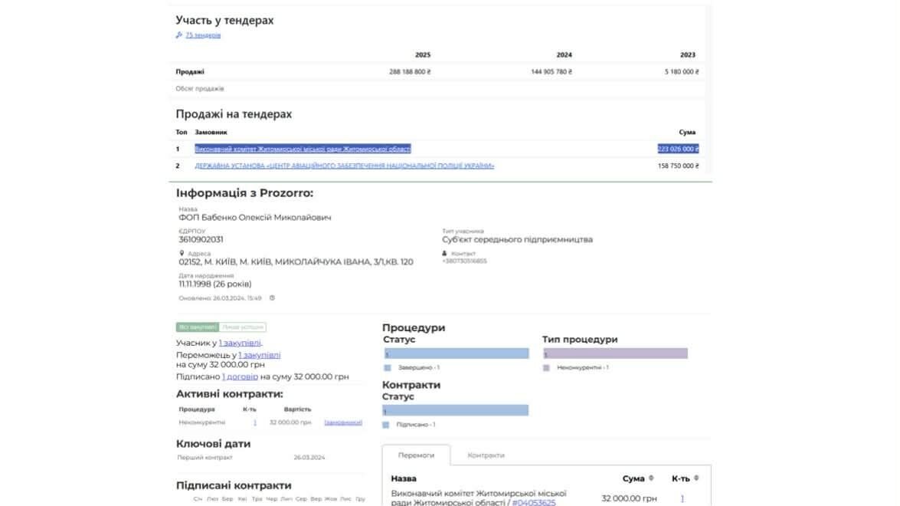Click the Сума column sort arrows
The width and height of the screenshot is (900, 506).
(x=651, y=478)
